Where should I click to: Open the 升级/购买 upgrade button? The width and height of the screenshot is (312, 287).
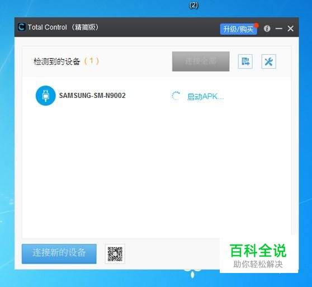238,29
